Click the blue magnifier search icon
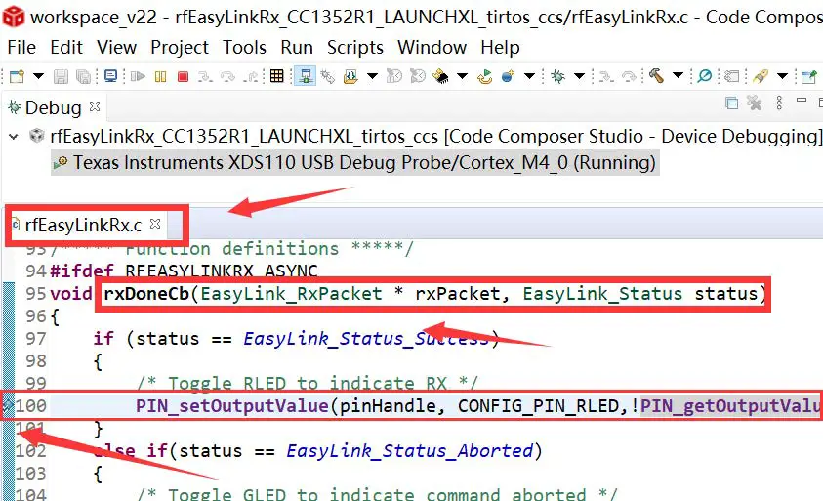The height and width of the screenshot is (501, 823). tap(704, 77)
